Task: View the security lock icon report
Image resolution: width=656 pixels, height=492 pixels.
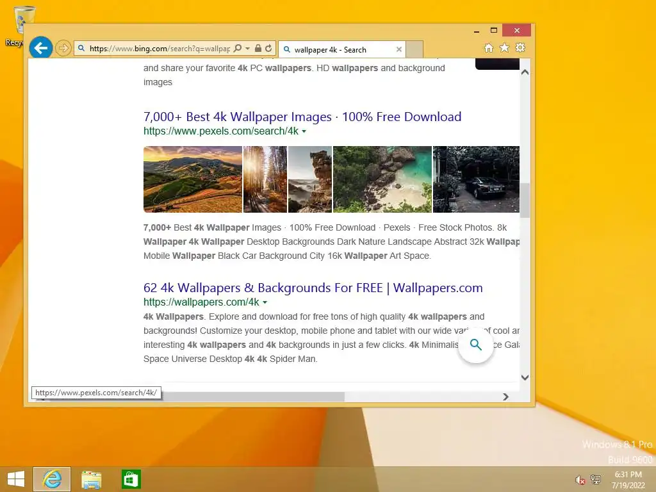Action: 258,49
